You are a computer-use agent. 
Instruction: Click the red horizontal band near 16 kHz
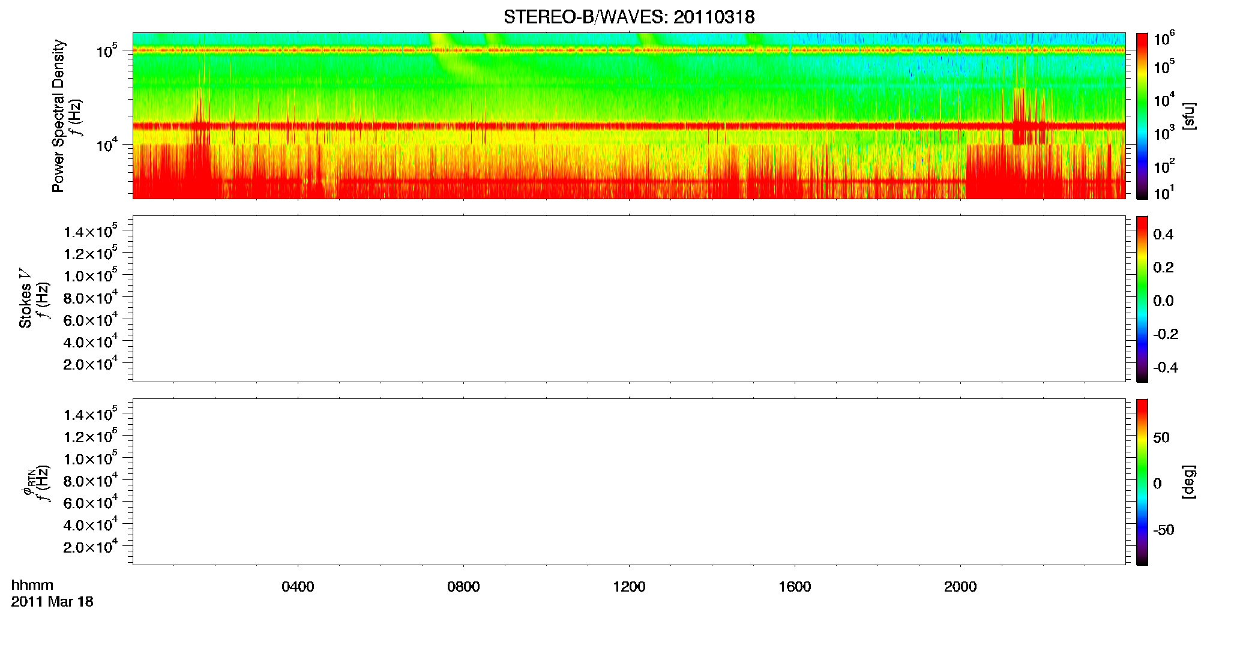pyautogui.click(x=629, y=126)
